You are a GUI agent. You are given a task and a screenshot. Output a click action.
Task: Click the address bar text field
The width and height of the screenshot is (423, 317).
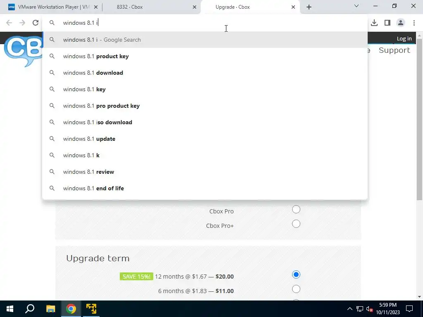click(x=205, y=23)
